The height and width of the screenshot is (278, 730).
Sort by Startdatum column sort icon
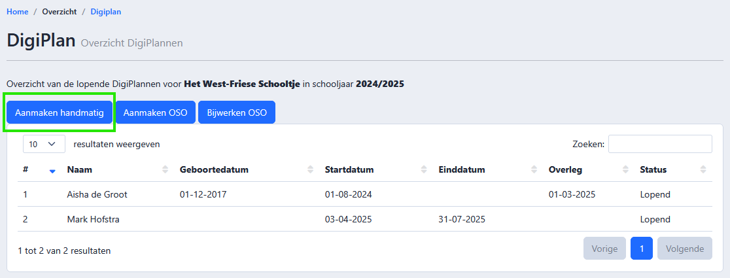point(424,170)
